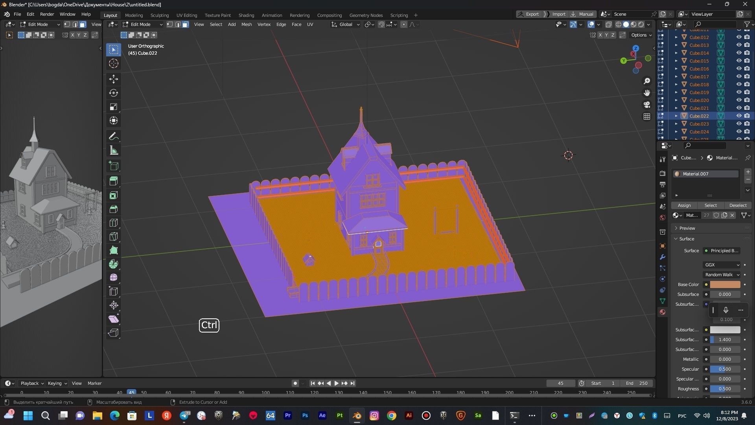Disable rendering for Cube.018 camera icon
The height and width of the screenshot is (425, 755).
point(747,84)
